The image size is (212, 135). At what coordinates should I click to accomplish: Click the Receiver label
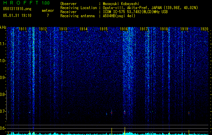[68, 12]
